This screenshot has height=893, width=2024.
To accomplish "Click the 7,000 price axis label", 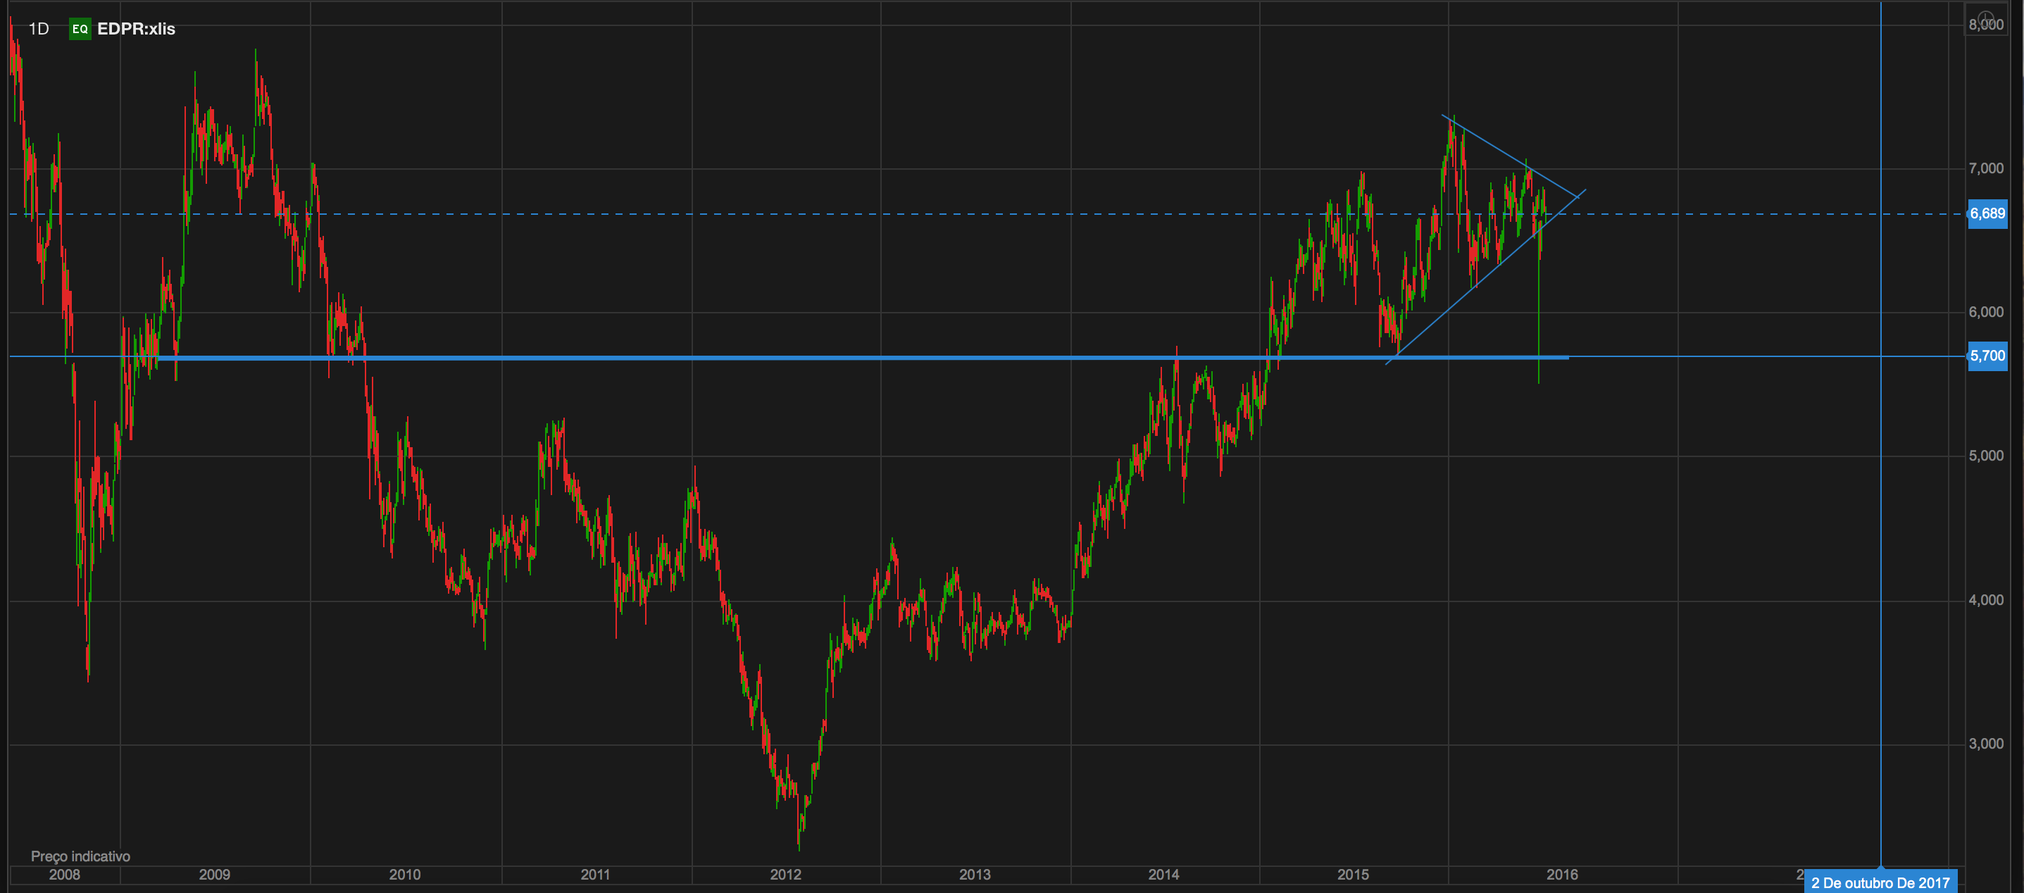I will 1985,168.
